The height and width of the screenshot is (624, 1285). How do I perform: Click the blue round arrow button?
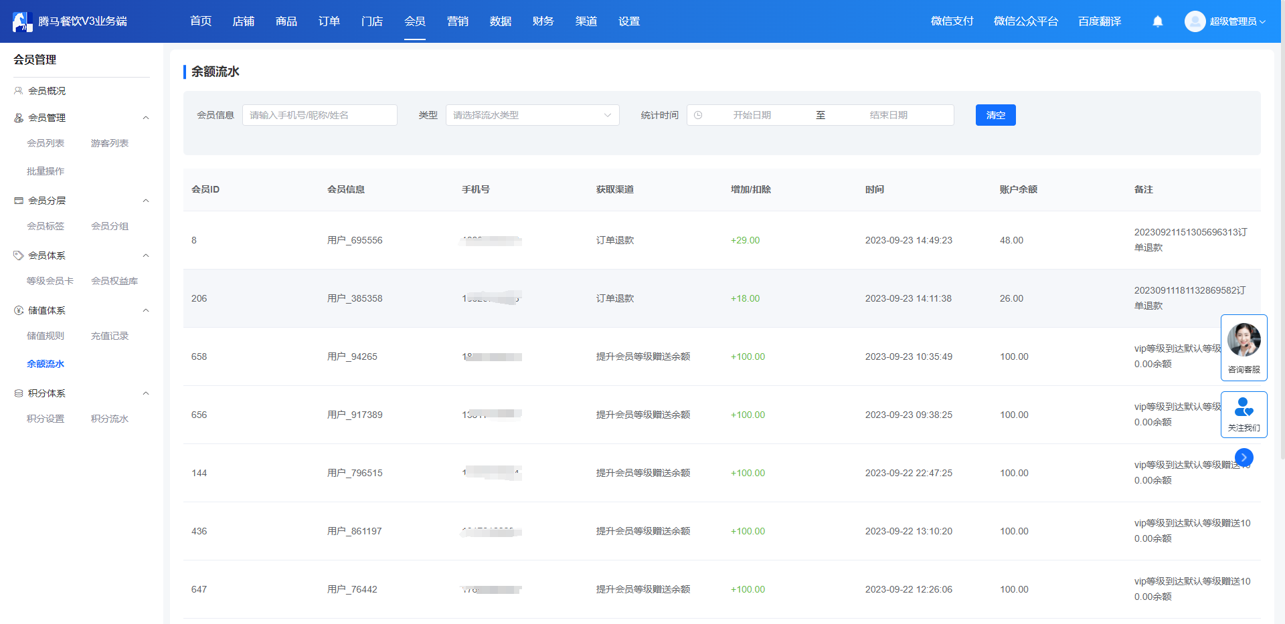[1244, 457]
